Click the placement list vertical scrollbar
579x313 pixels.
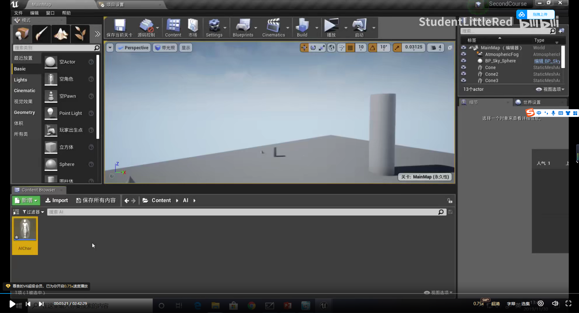tap(98, 97)
